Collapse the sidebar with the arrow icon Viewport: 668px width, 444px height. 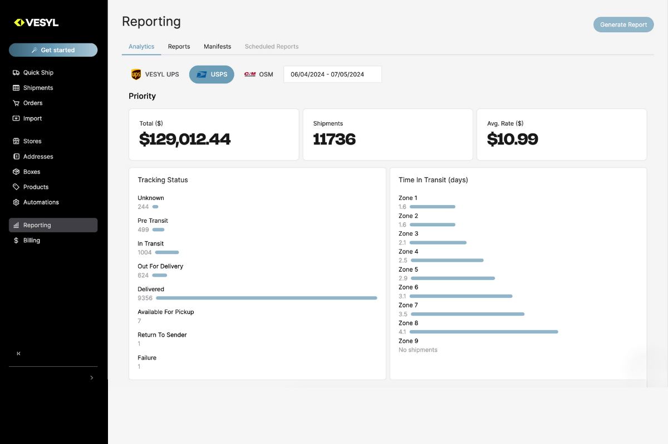click(x=18, y=353)
